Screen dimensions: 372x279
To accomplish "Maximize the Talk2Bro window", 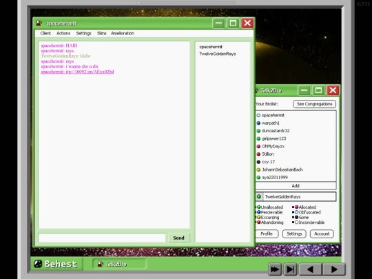I will 318,90.
